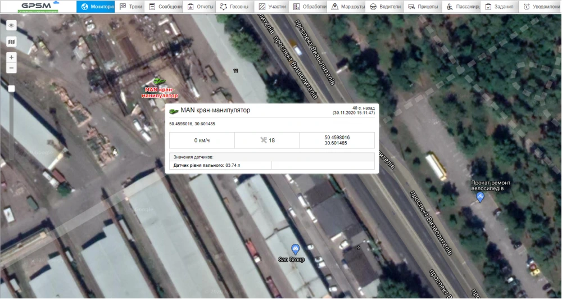Image resolution: width=562 pixels, height=299 pixels.
Task: Click the Отчеты reports chart icon
Action: pyautogui.click(x=192, y=7)
